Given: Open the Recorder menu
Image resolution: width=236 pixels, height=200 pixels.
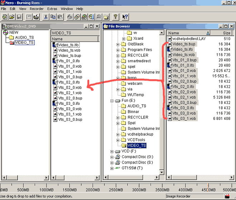Looking at the screenshot, I should [36, 9].
